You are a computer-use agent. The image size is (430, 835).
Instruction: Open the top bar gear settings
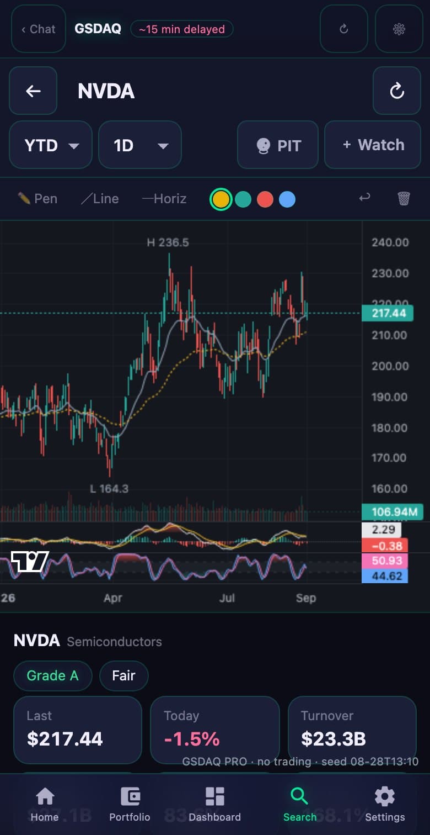point(399,29)
